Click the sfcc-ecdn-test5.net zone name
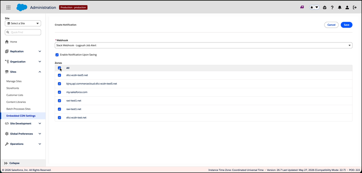362x173 pixels. (77, 75)
